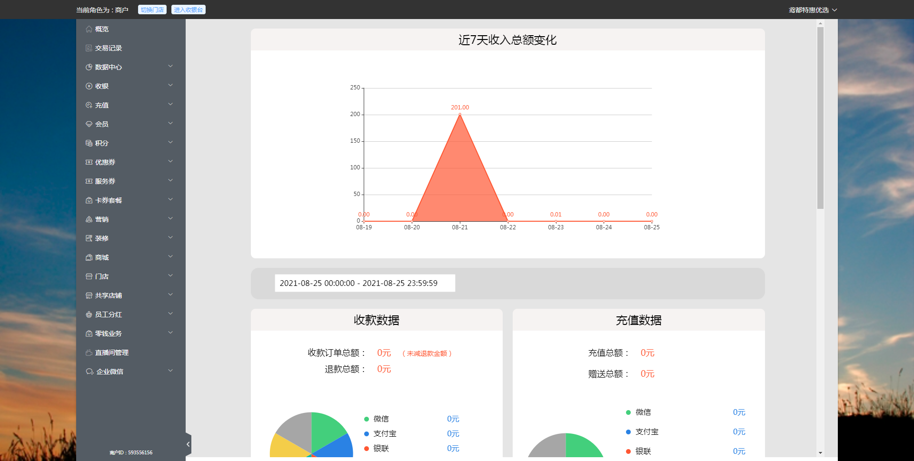This screenshot has height=461, width=914.
Task: Click the red 银联 legend dot under 充值数据
Action: [628, 451]
